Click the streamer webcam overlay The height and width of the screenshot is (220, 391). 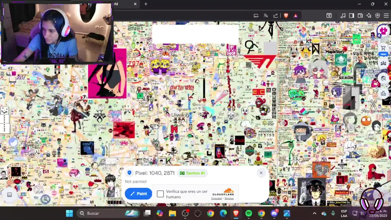coord(57,33)
